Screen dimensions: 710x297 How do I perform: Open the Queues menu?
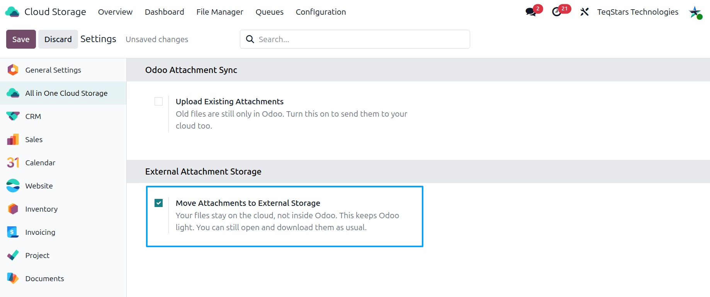click(x=270, y=12)
